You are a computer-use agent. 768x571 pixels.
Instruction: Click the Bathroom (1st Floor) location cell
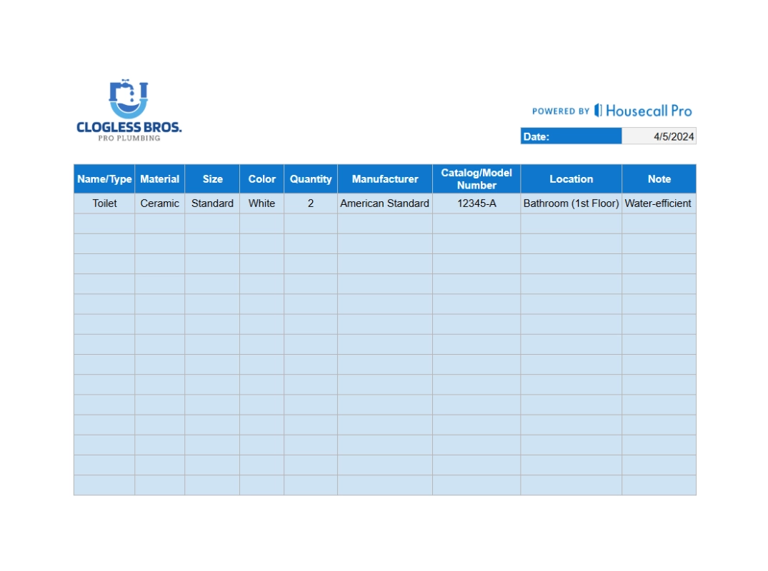pos(571,203)
